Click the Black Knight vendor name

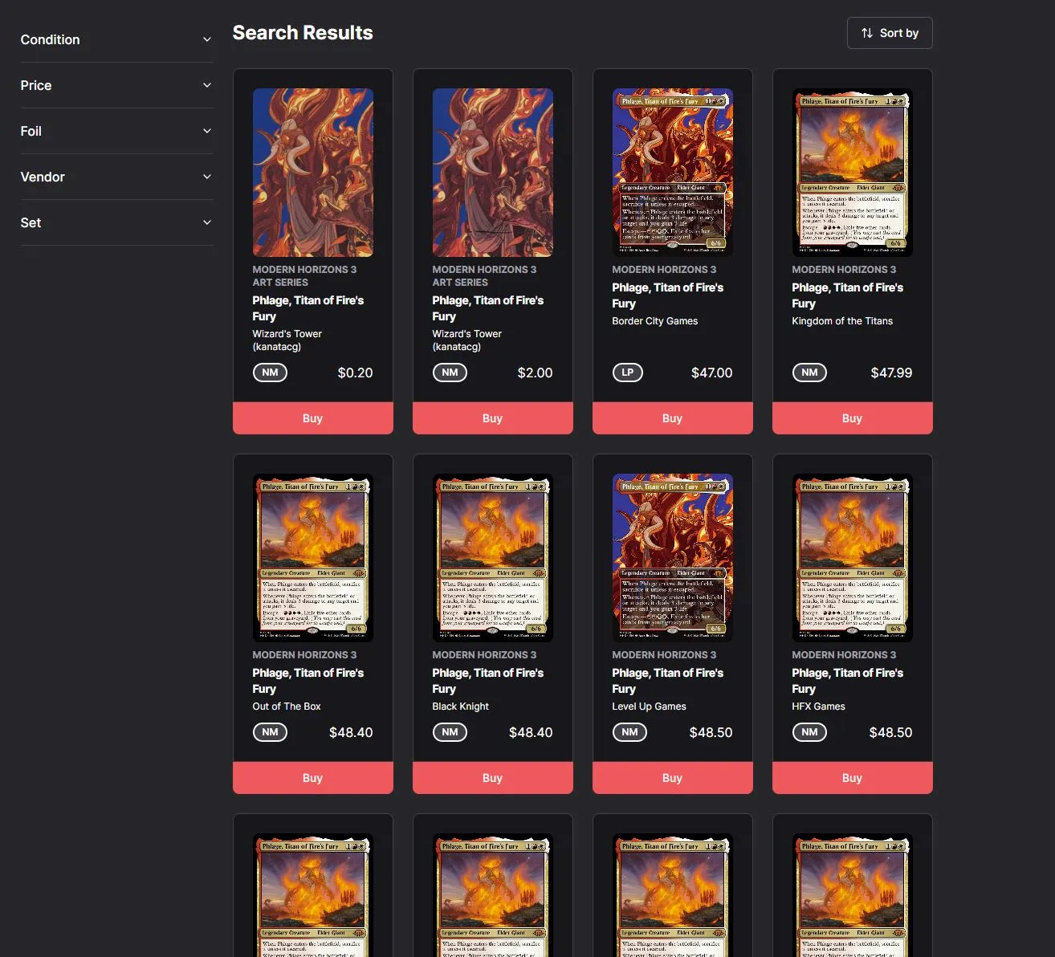[461, 707]
